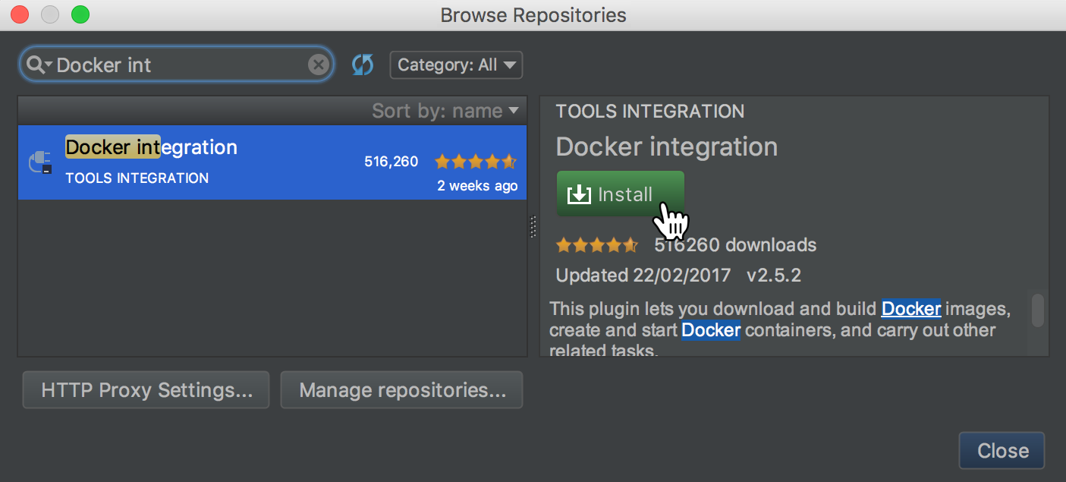The height and width of the screenshot is (482, 1066).
Task: Open HTTP Proxy Settings
Action: tap(146, 390)
